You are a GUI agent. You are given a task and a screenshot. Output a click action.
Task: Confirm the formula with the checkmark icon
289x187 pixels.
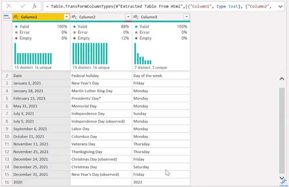[x=23, y=6]
